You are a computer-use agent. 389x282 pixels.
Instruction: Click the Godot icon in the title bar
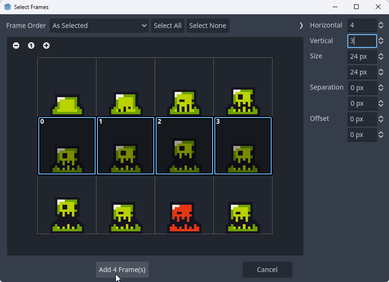tap(7, 7)
